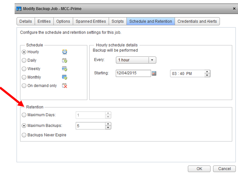Select Backups Never Expire option
The height and width of the screenshot is (174, 238).
click(x=24, y=135)
